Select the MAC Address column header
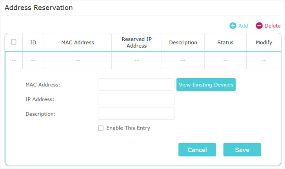This screenshot has width=285, height=169. pos(78,42)
